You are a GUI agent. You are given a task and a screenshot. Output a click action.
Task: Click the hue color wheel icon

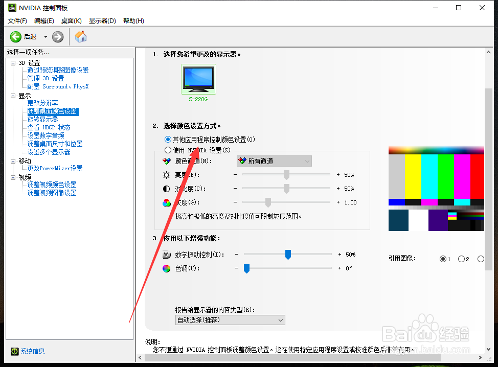click(166, 268)
